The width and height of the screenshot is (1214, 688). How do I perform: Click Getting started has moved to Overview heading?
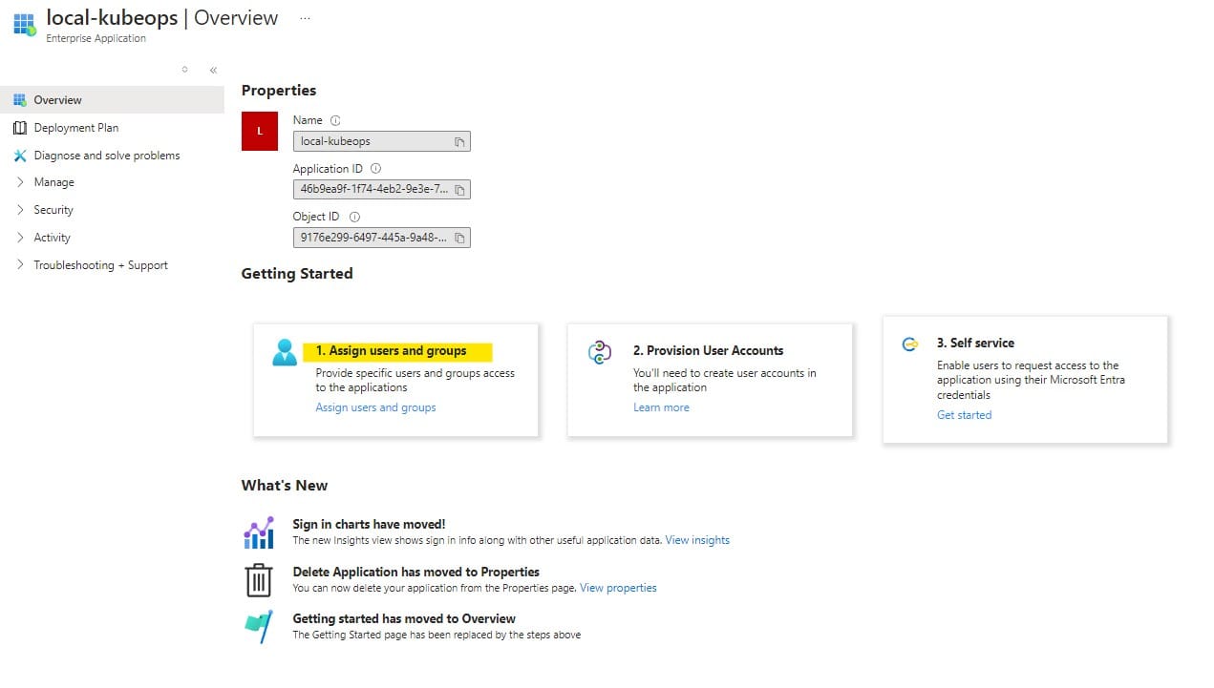[x=404, y=618]
